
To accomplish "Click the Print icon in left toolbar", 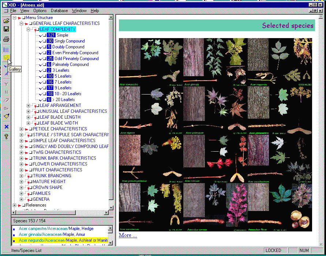I will tap(6, 39).
